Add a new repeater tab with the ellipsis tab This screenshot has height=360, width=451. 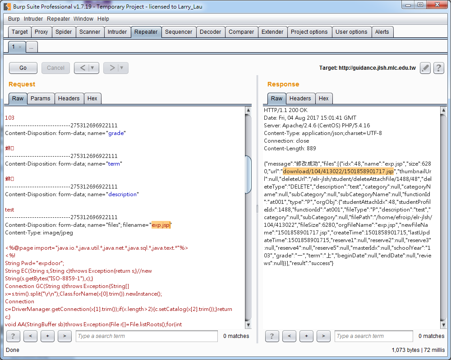click(32, 47)
